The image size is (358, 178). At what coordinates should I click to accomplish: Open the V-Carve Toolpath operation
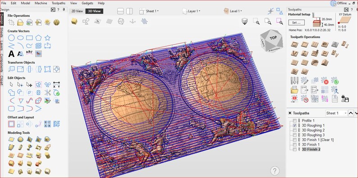click(294, 54)
